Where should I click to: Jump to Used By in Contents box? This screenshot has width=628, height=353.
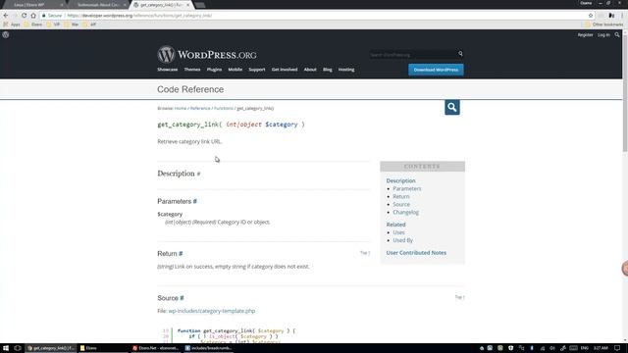point(403,240)
